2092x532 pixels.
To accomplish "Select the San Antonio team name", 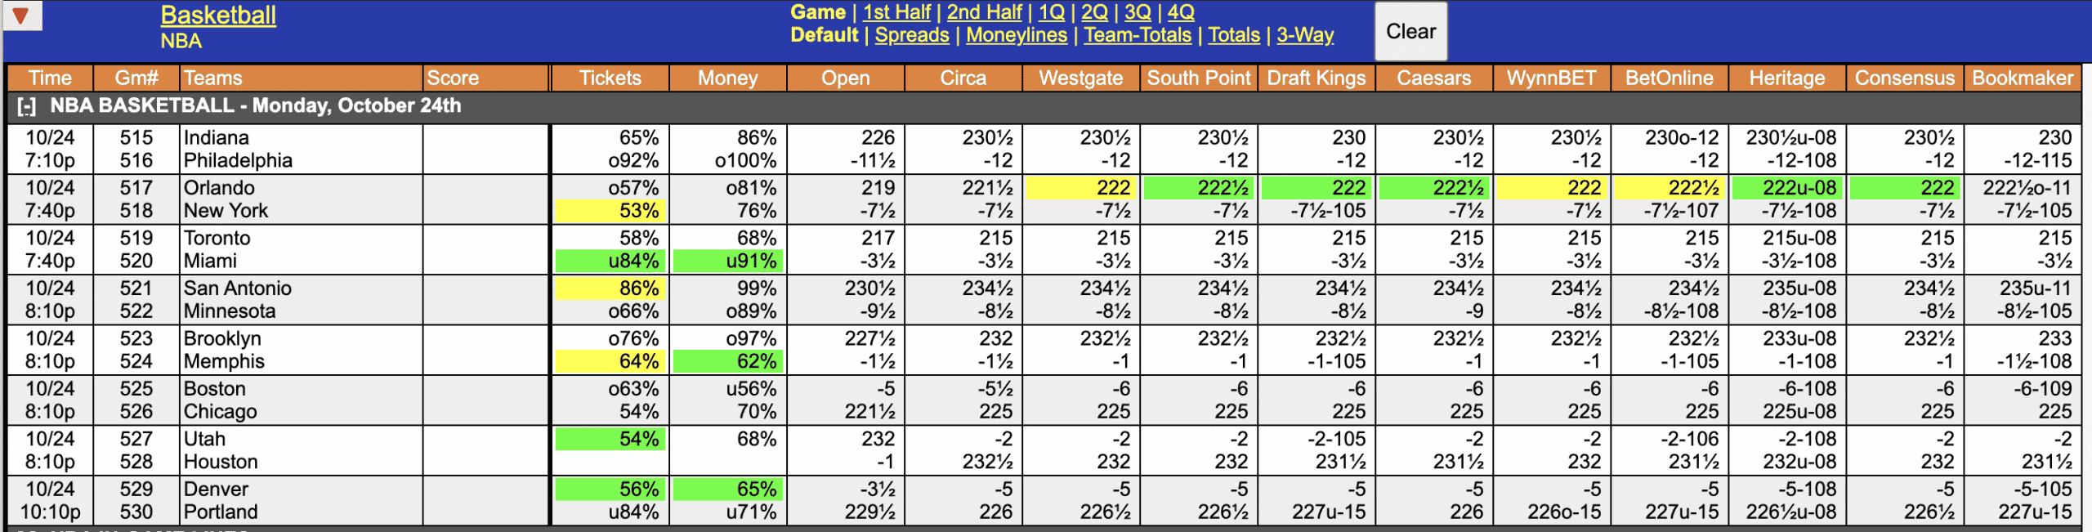I will (x=238, y=288).
